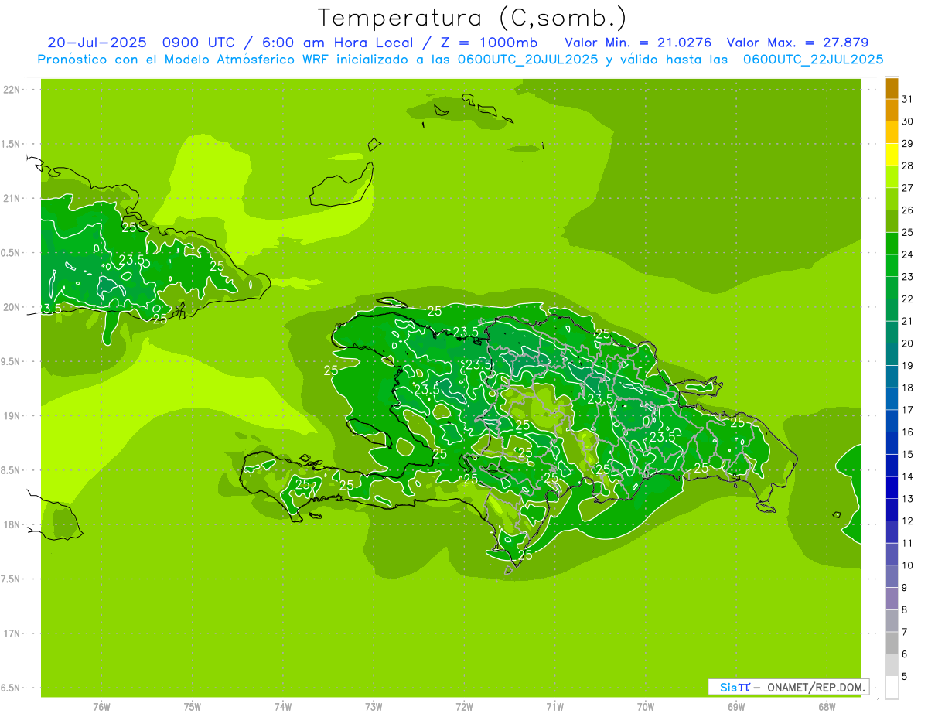Click the 69W longitude axis label

(x=736, y=706)
